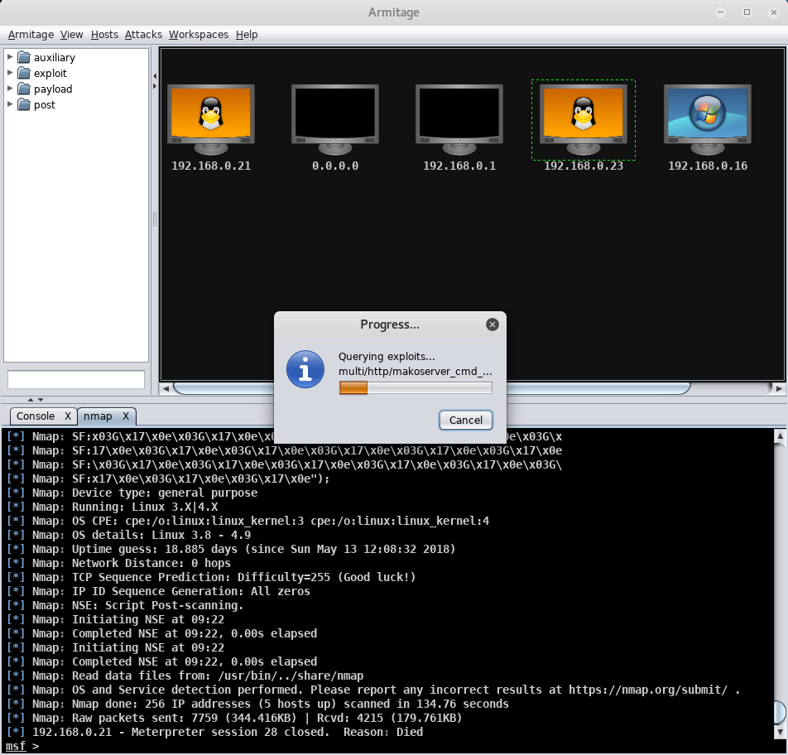Expand the exploit module tree
The height and width of the screenshot is (755, 788).
(10, 72)
